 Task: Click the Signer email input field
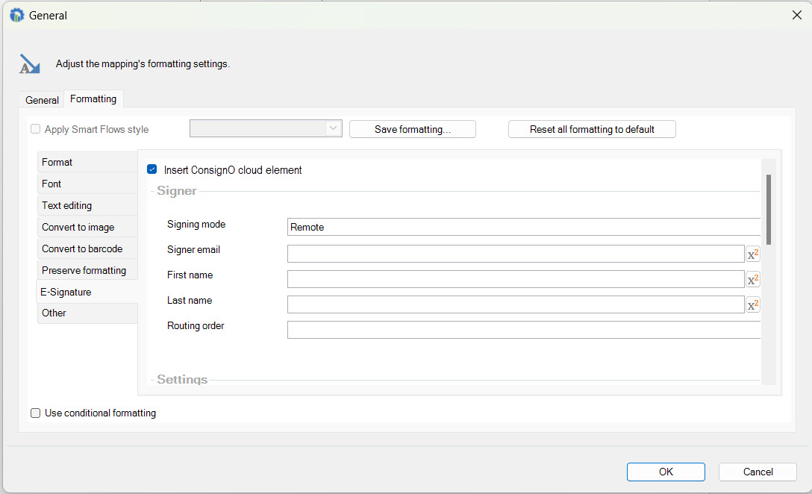(516, 254)
